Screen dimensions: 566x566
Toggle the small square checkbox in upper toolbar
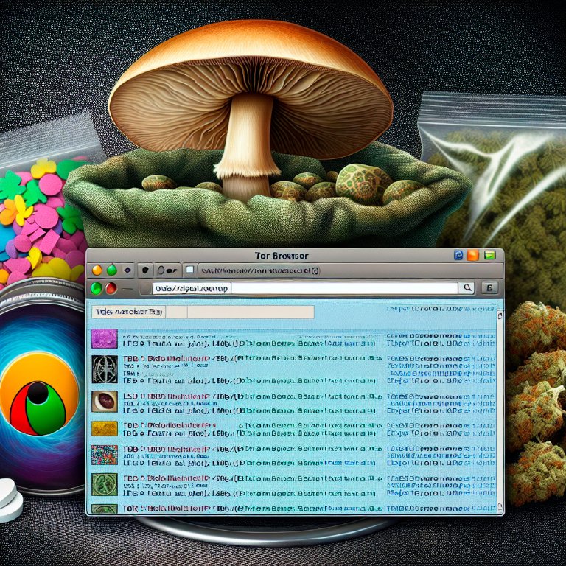(x=189, y=270)
